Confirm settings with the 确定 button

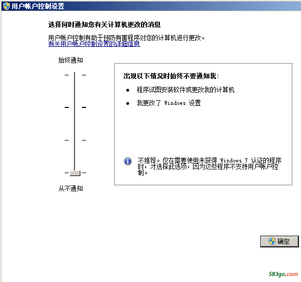[279, 241]
